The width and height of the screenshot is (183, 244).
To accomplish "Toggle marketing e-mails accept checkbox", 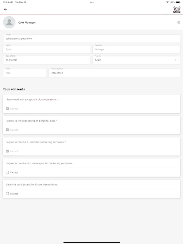I will tap(7, 151).
